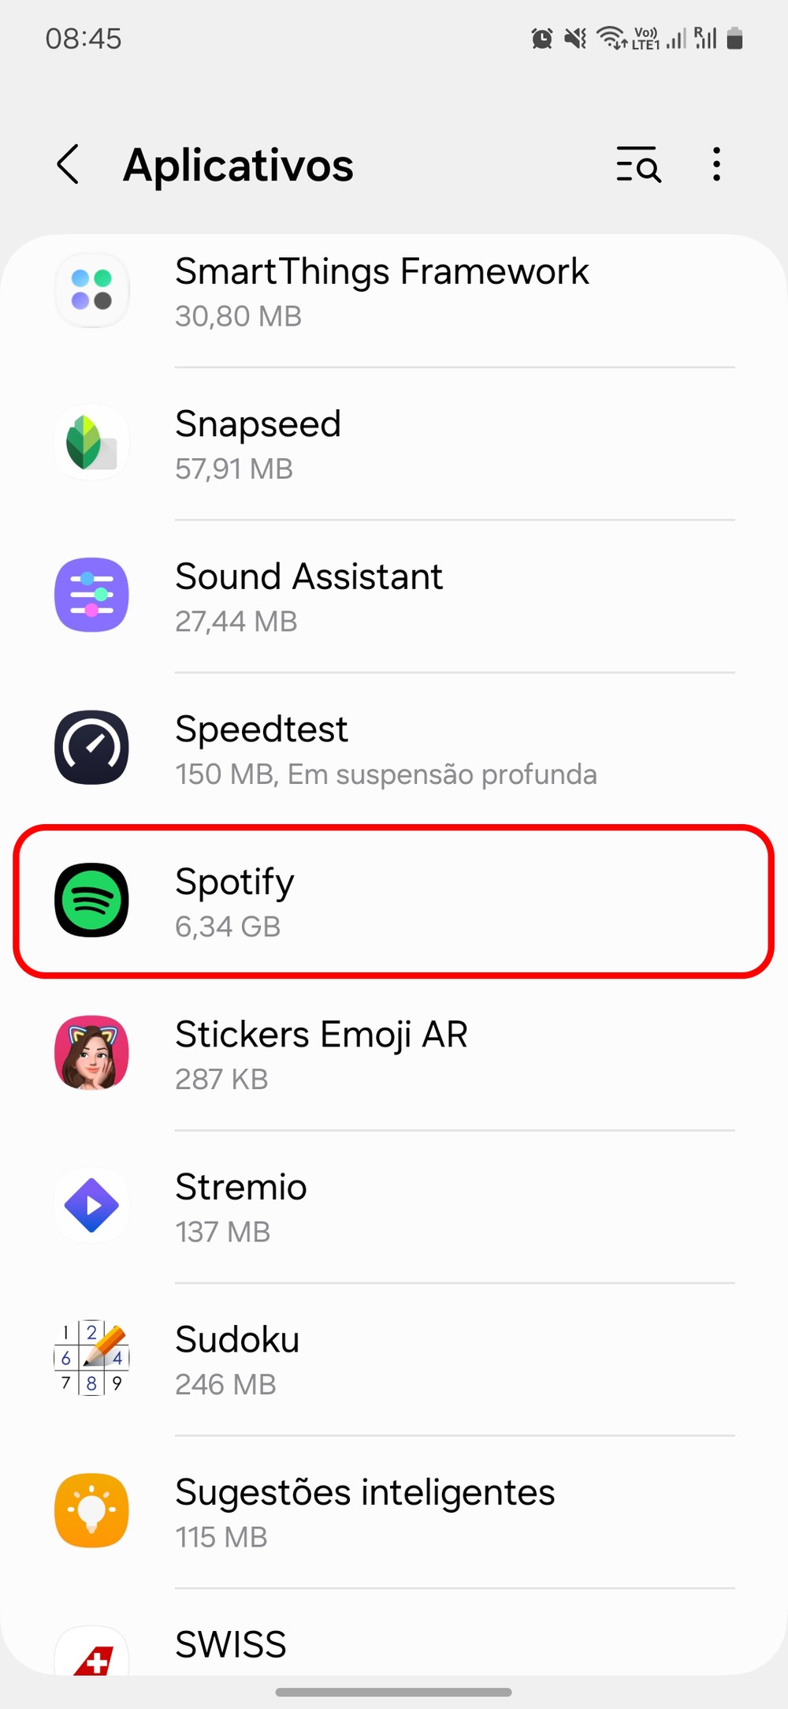Tap the Snapseed leaf icon
Screen dimensions: 788x1709
tap(91, 442)
